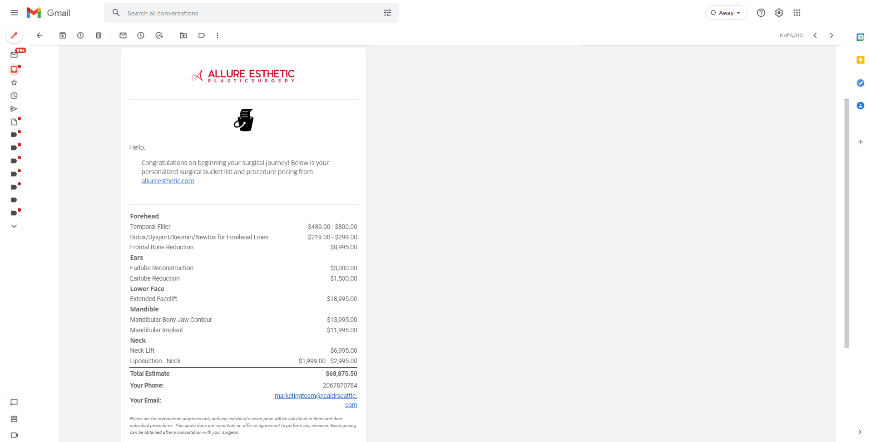Click the Archive icon in toolbar
871x442 pixels.
point(63,35)
